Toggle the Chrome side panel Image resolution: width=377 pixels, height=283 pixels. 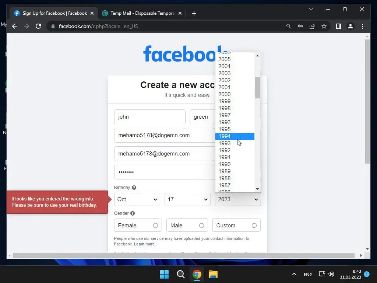339,26
